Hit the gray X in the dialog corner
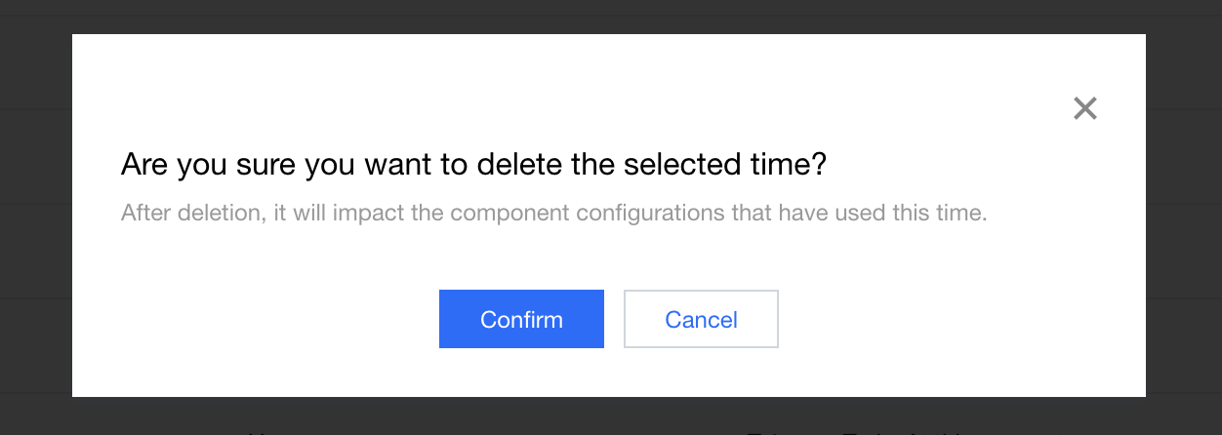The width and height of the screenshot is (1222, 435). point(1084,108)
